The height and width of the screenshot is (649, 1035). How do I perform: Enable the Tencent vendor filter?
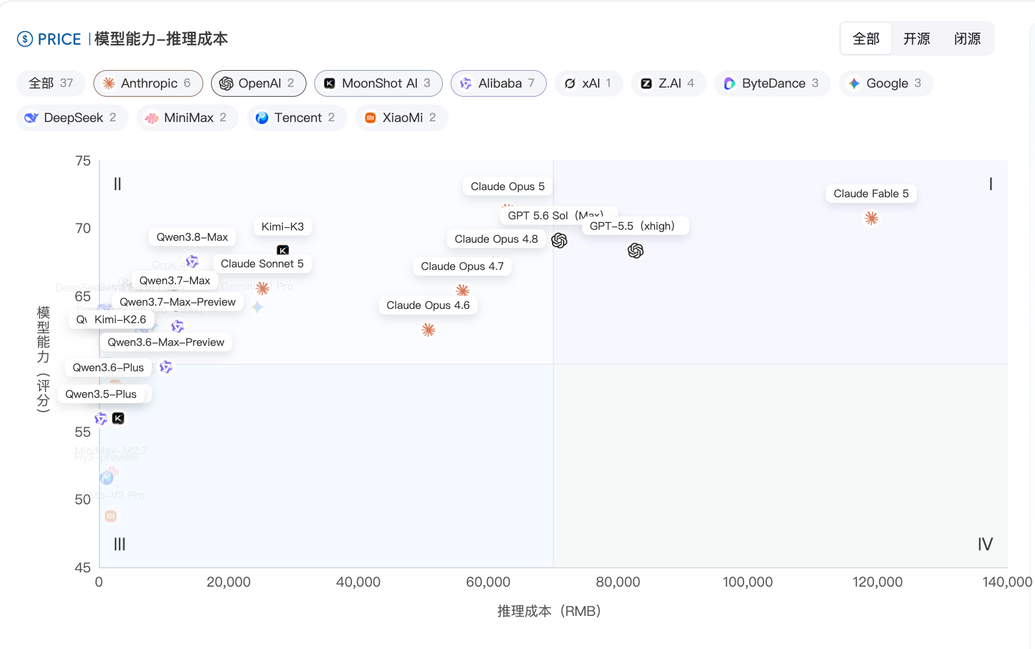coord(297,117)
